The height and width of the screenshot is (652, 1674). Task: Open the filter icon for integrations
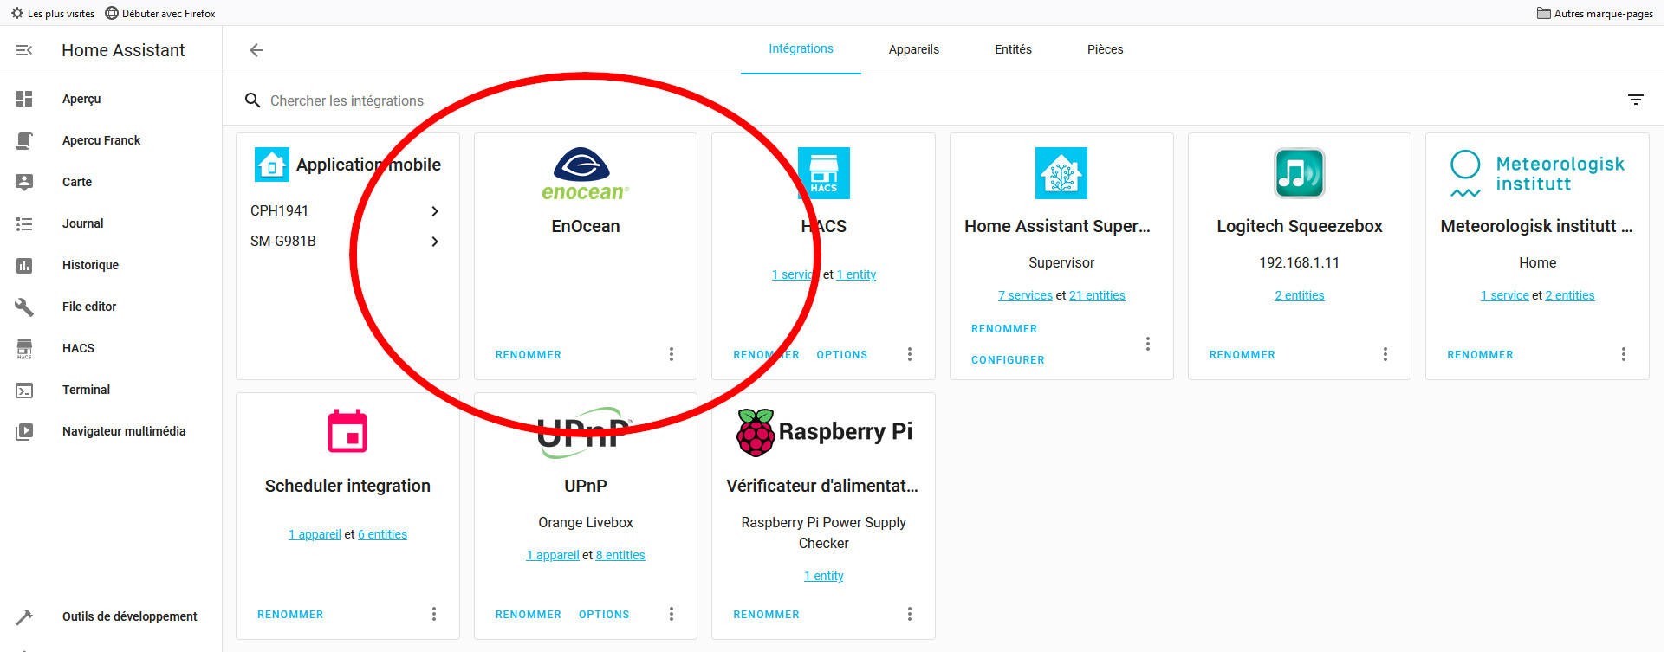(x=1636, y=100)
